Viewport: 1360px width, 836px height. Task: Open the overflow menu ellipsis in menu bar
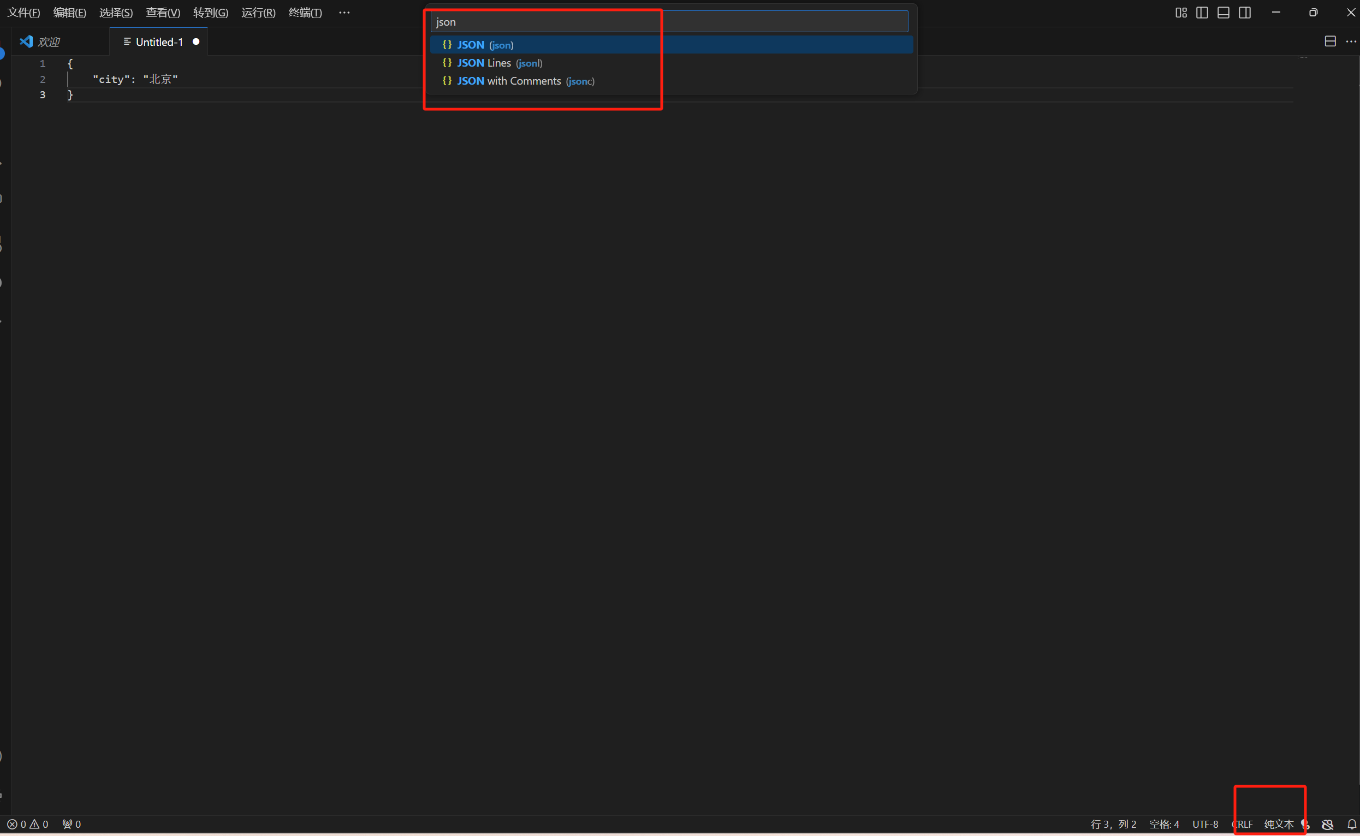[x=344, y=13]
